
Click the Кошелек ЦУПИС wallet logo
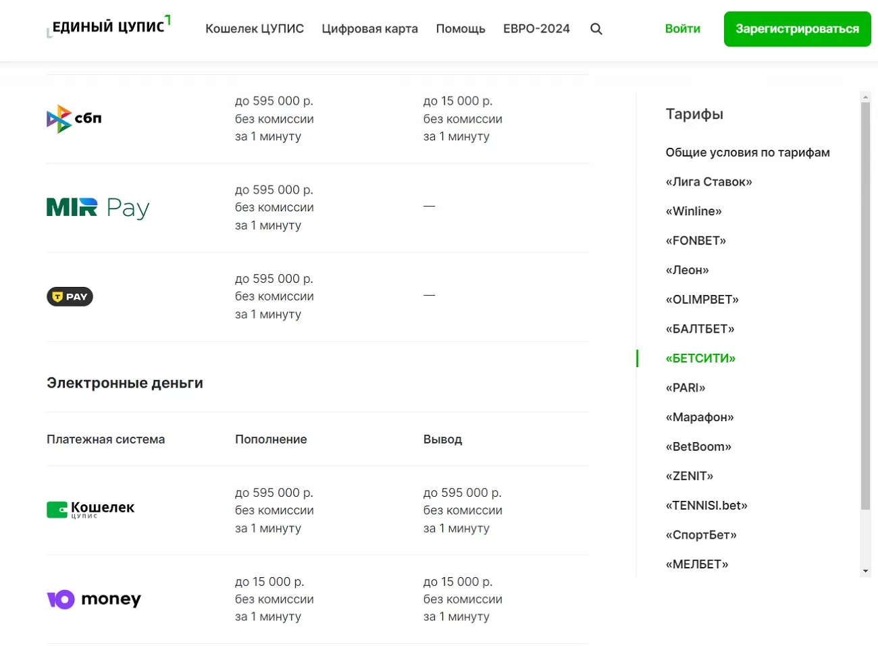91,510
